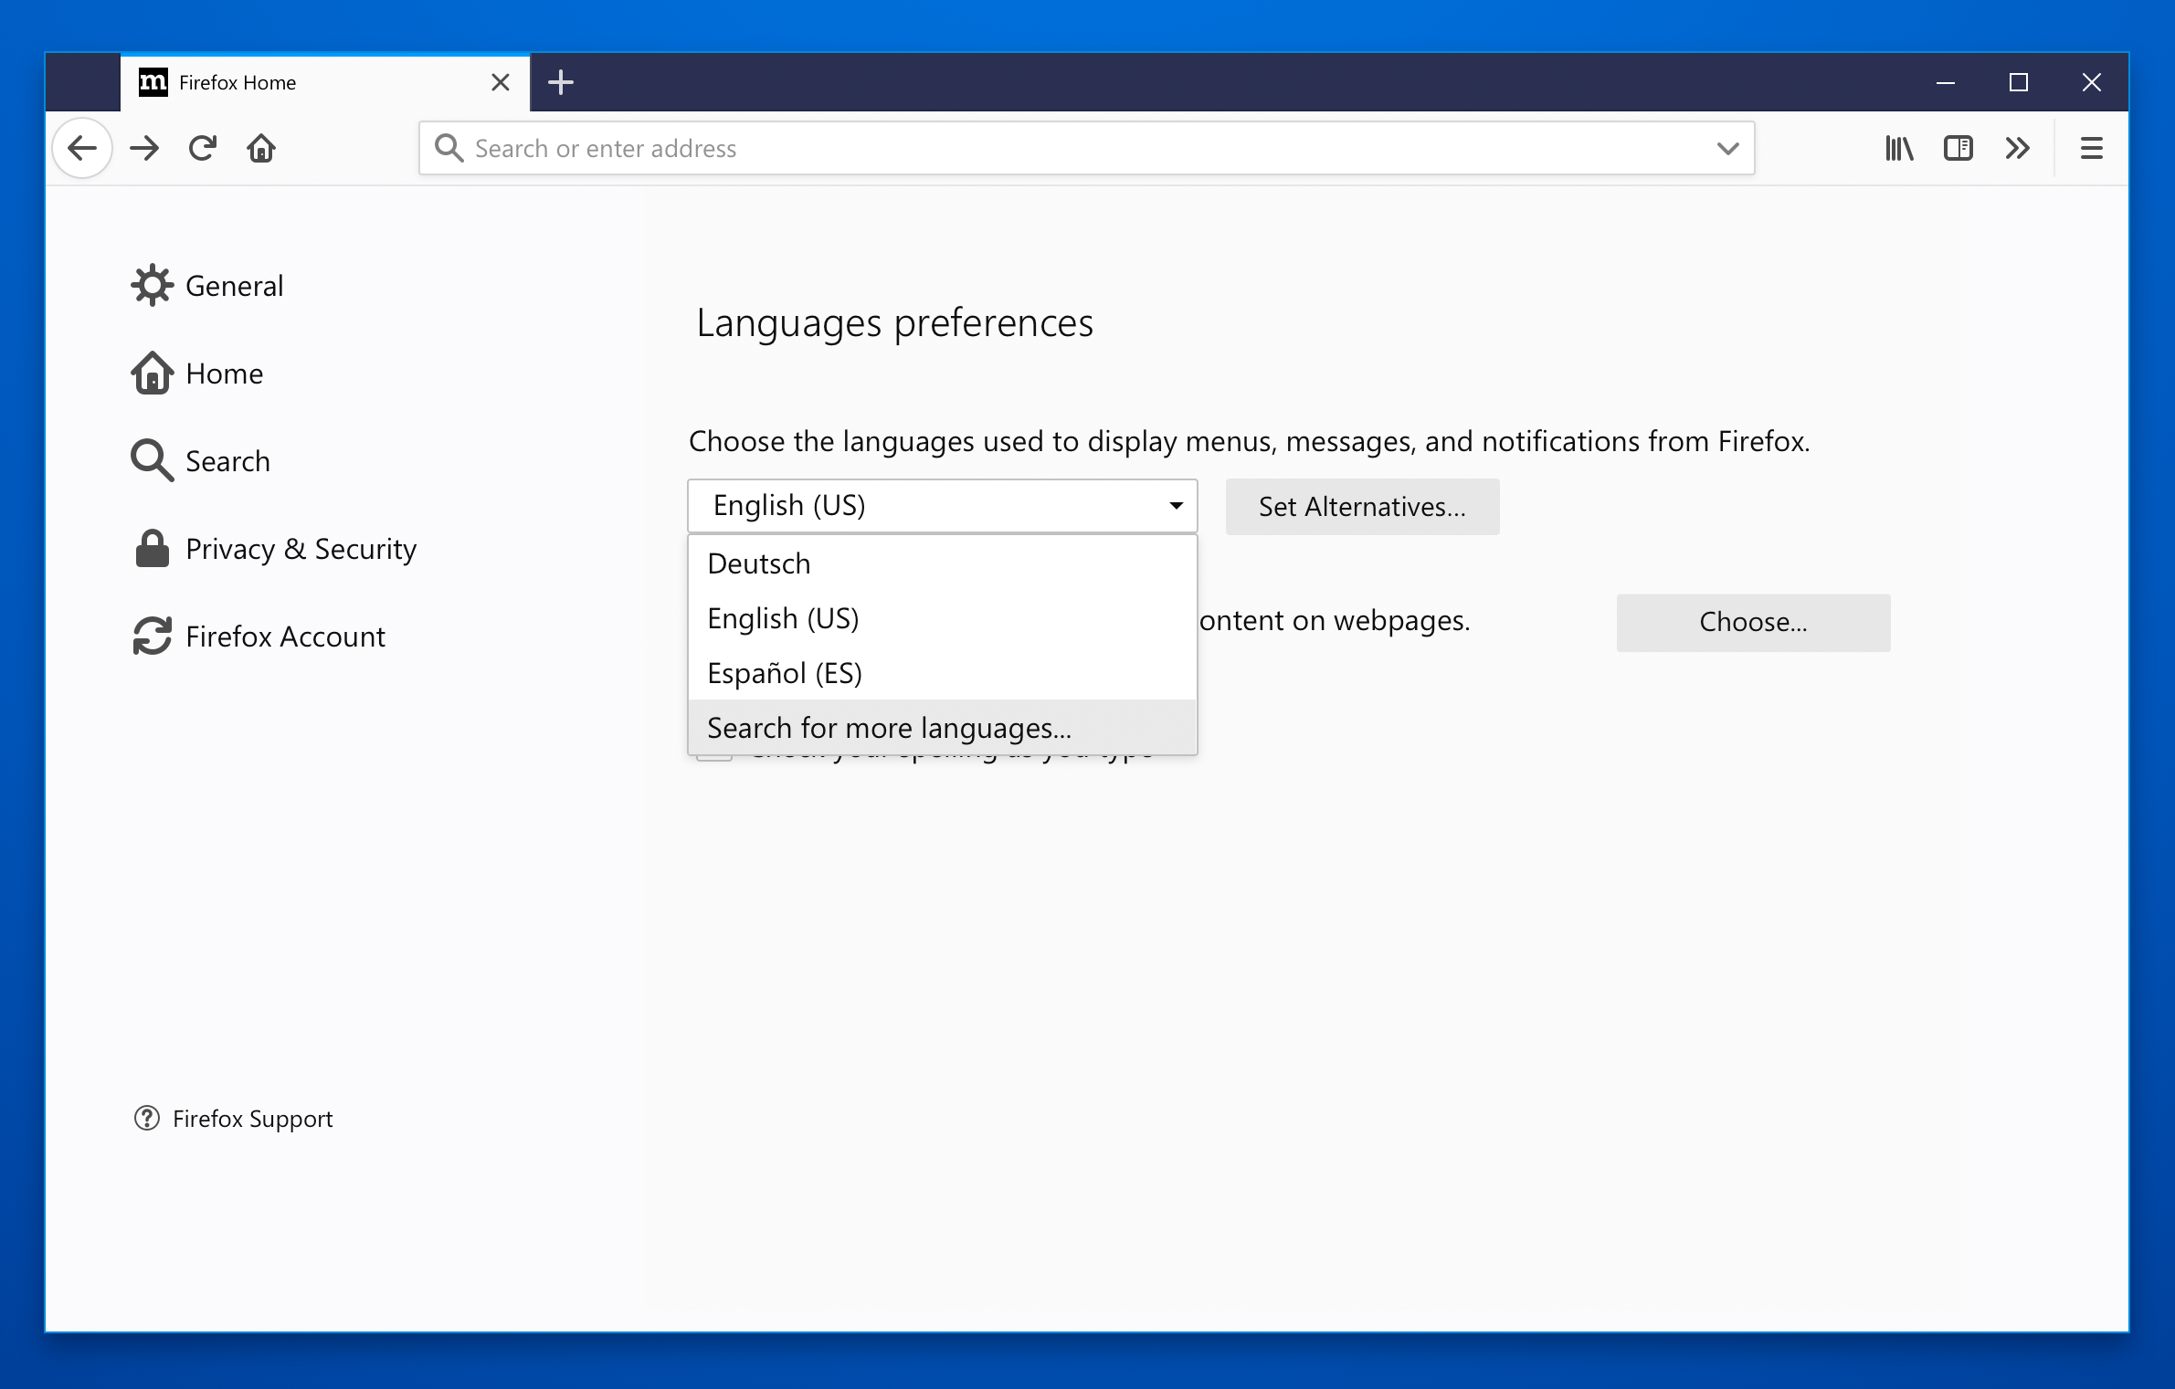Reload the current page
The image size is (2175, 1389).
203,148
